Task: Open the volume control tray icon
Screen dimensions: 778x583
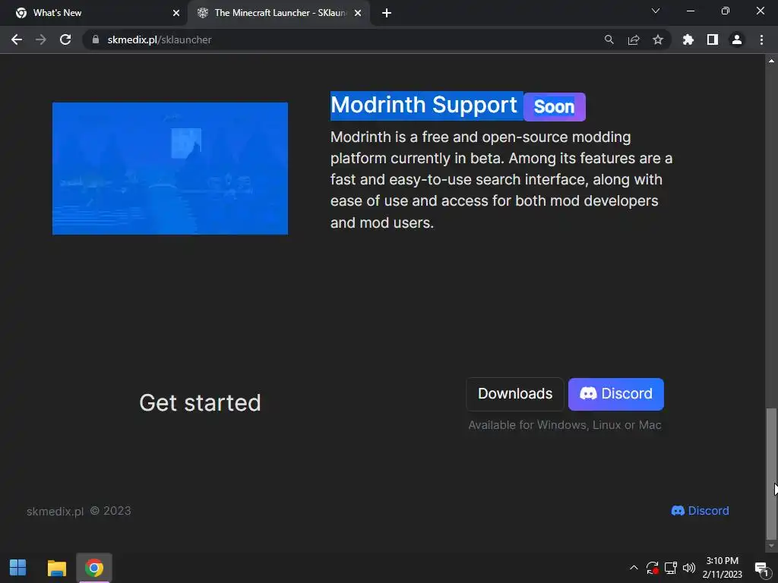Action: (x=689, y=568)
